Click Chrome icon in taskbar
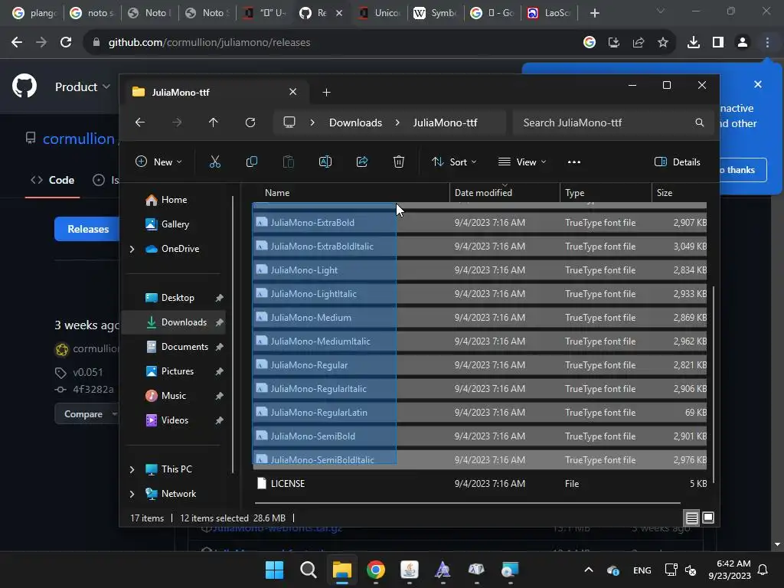784x588 pixels. pos(375,570)
